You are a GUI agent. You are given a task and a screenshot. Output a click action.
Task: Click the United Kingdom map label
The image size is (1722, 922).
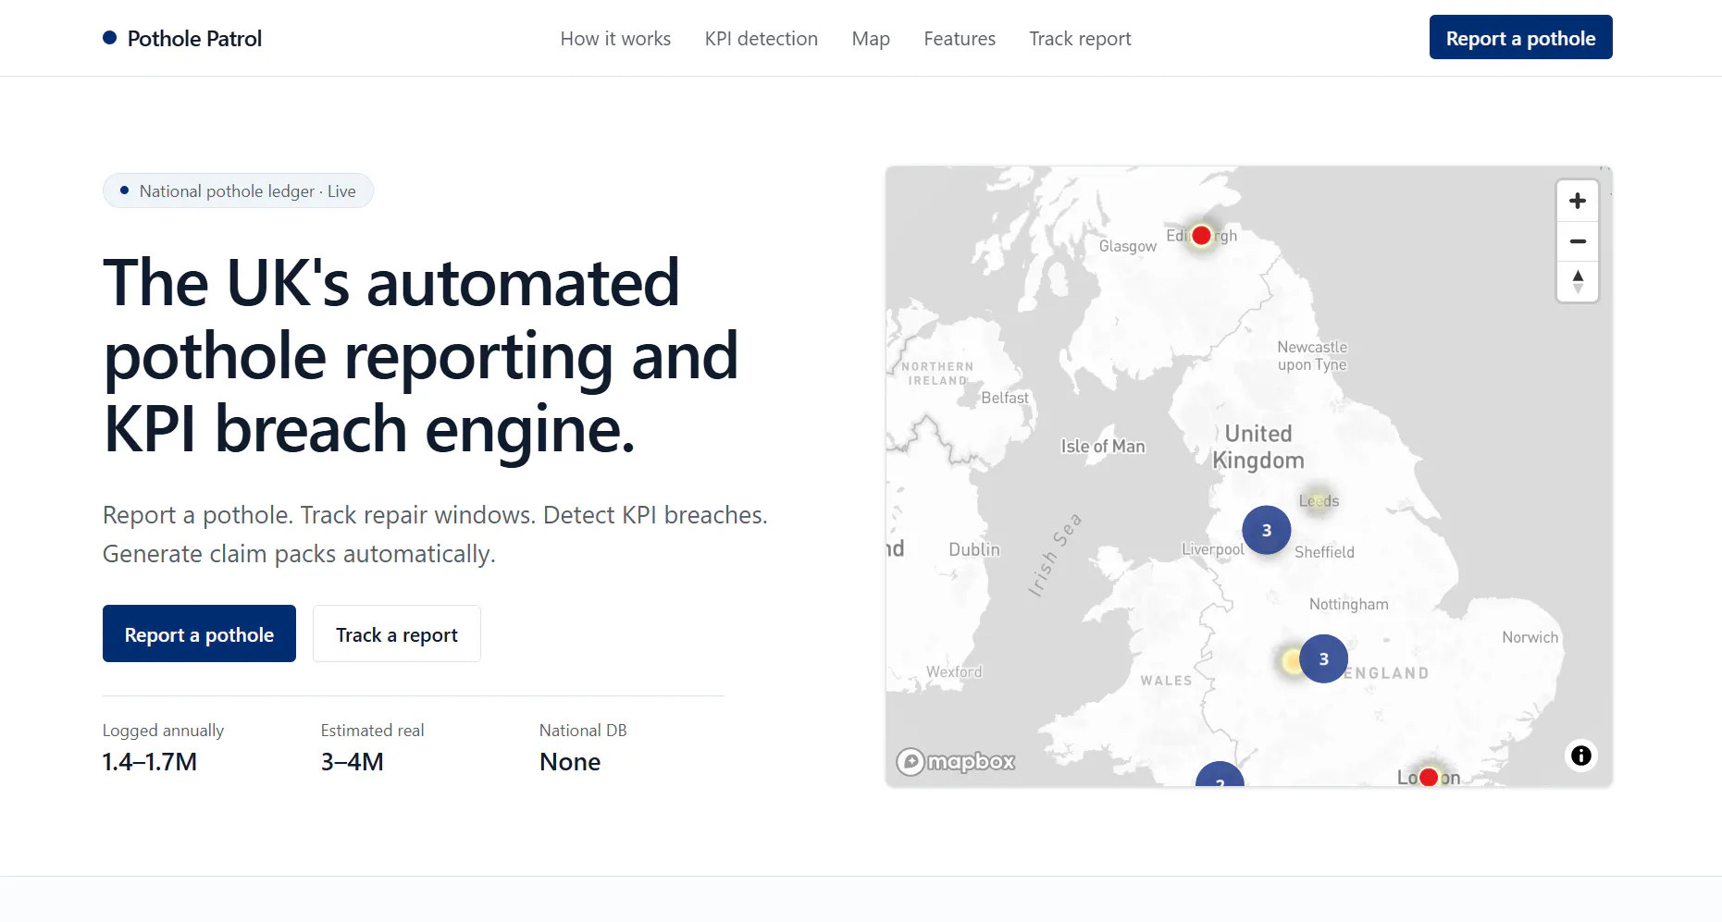pyautogui.click(x=1257, y=447)
